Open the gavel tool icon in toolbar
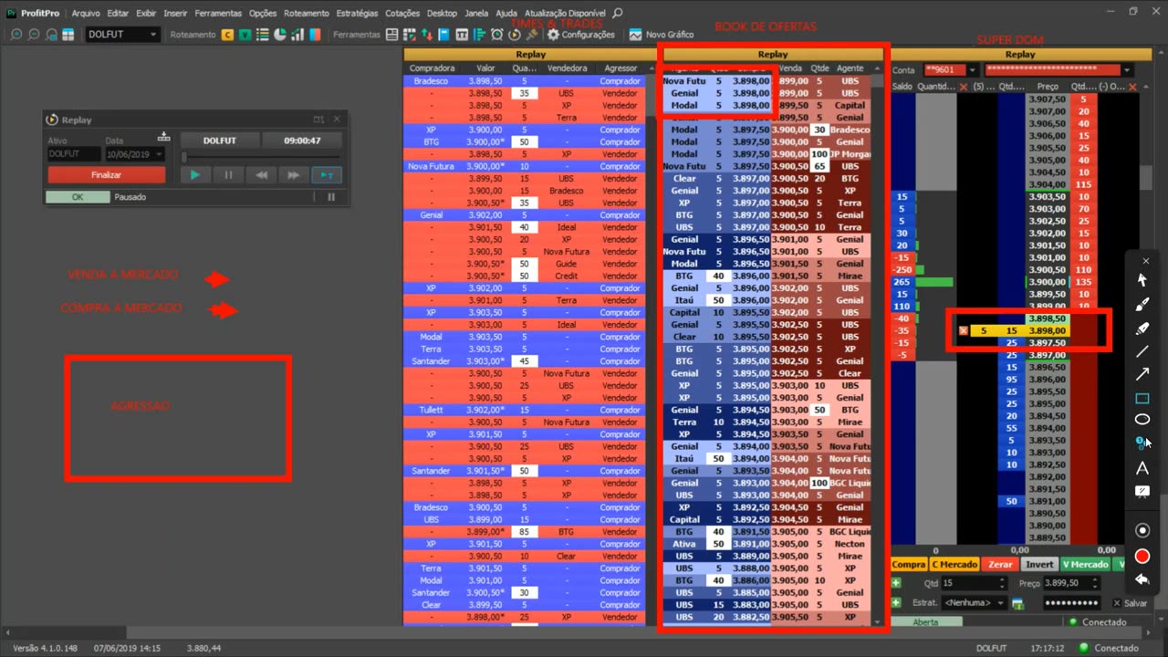The width and height of the screenshot is (1168, 657). [x=530, y=35]
